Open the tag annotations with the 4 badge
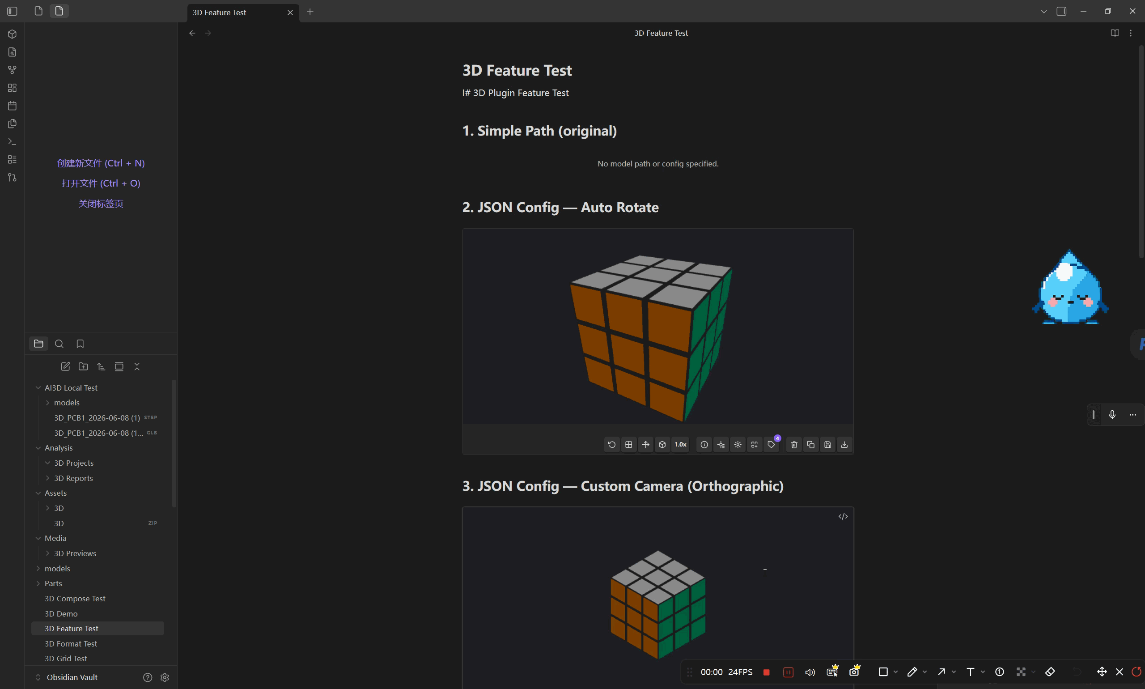The height and width of the screenshot is (689, 1145). (772, 445)
